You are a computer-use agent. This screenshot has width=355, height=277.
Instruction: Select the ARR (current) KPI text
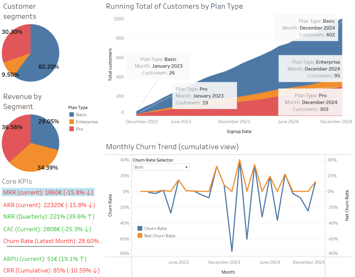click(49, 205)
